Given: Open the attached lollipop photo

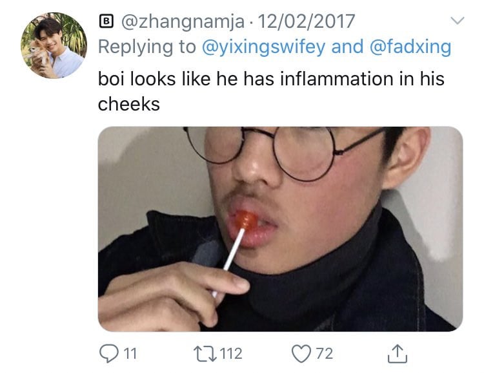Looking at the screenshot, I should (x=280, y=229).
